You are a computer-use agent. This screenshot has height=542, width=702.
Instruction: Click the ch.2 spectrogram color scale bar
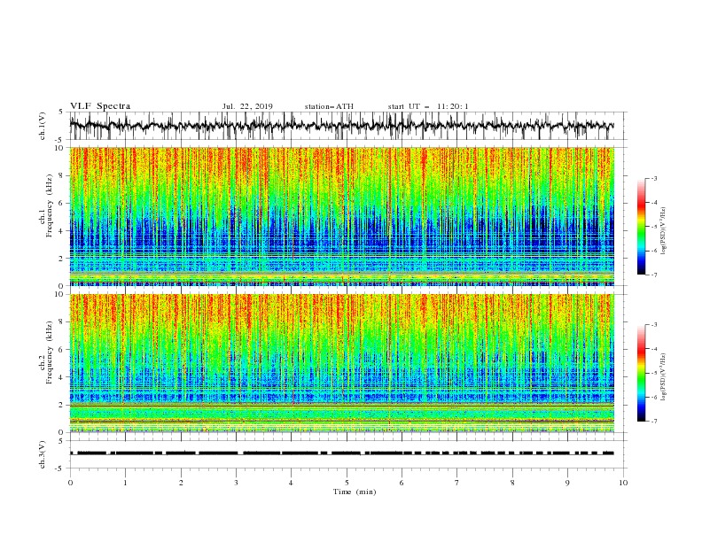coord(641,373)
